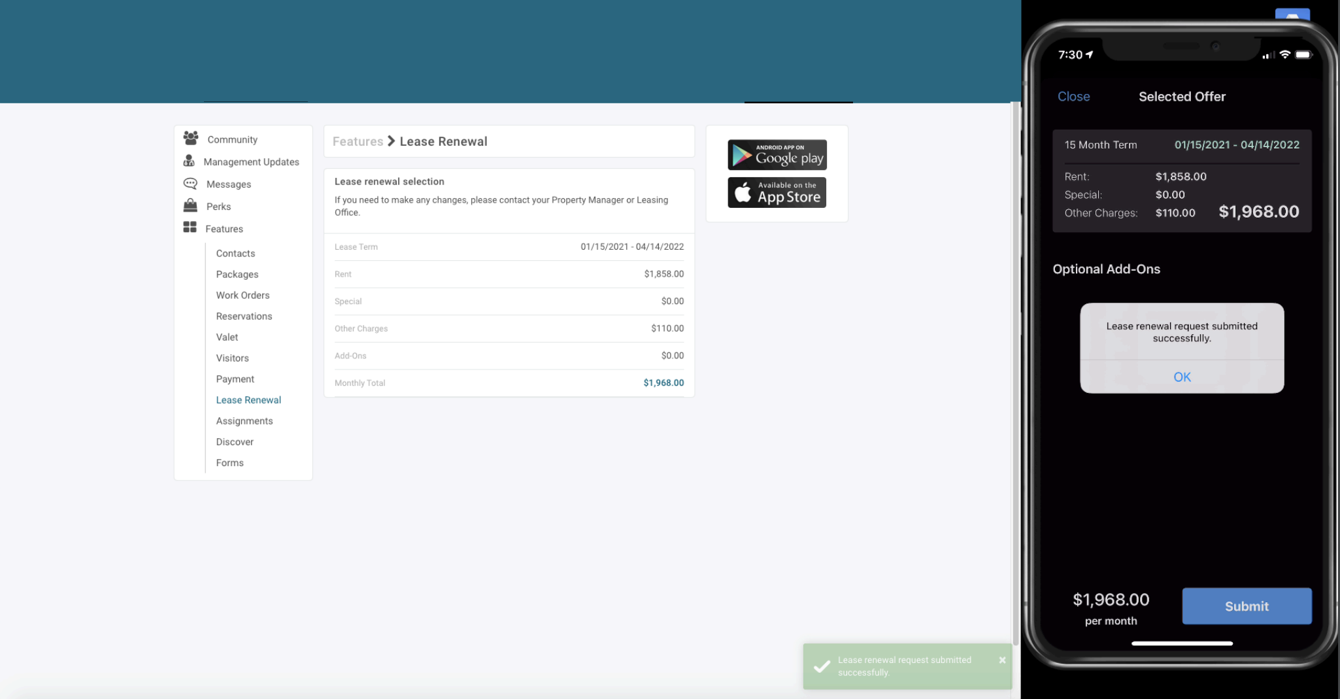Image resolution: width=1340 pixels, height=699 pixels.
Task: Tap Close on the Selected Offer screen
Action: pos(1073,97)
